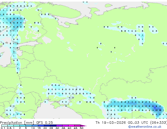Click the legend scale label '1' below colorbar
This screenshot has height=129, width=167.
click(x=14, y=128)
